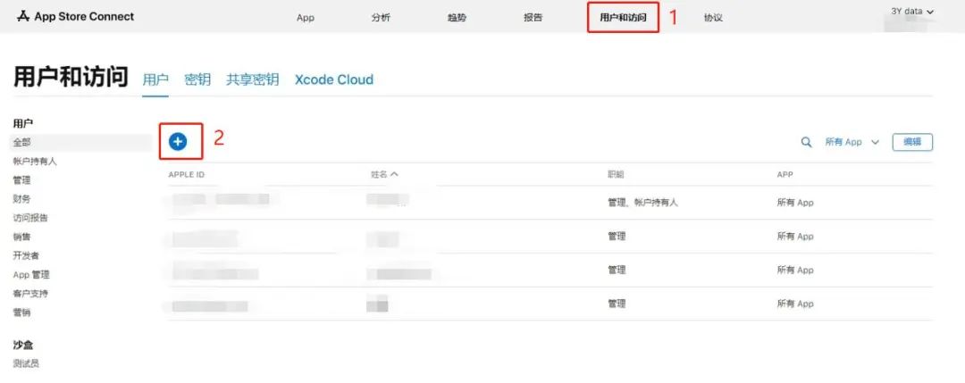Screen dimensions: 965x383
Task: Click the blue plus add-user icon
Action: 178,141
